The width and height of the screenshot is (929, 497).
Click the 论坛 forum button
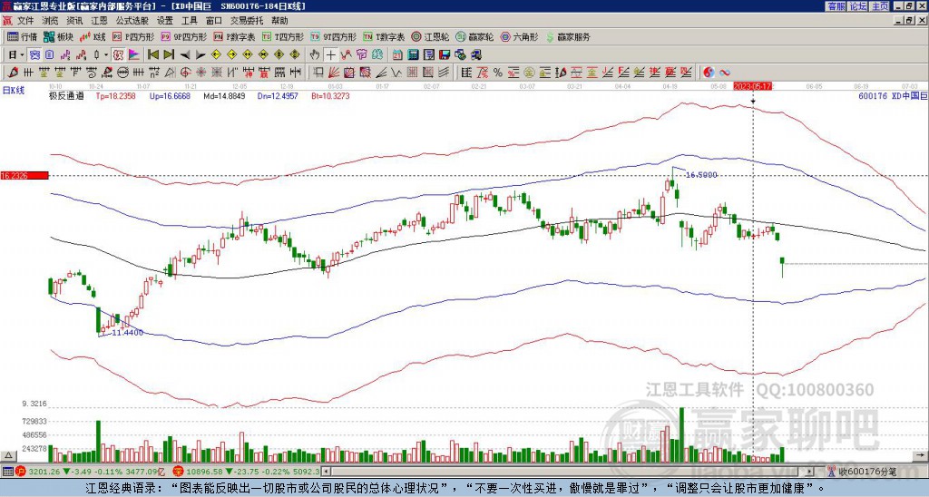click(858, 6)
